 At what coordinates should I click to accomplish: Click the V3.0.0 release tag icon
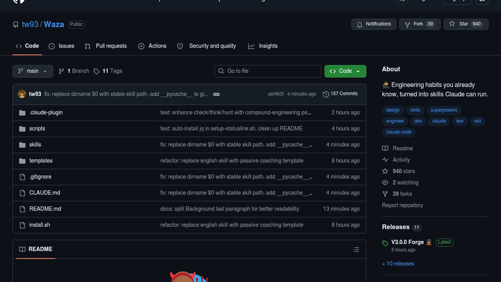tap(385, 243)
